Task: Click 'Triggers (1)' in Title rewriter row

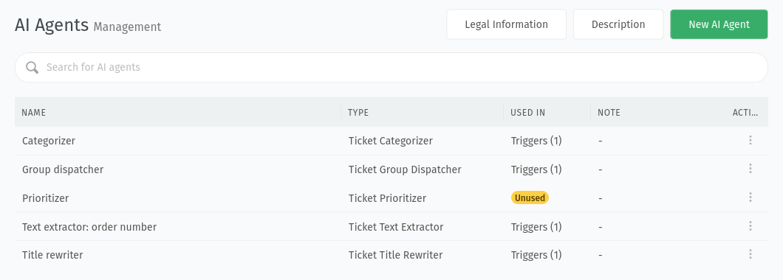Action: 536,255
